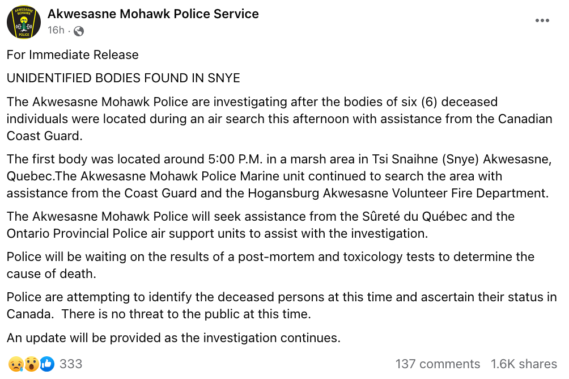Open the Akwesasne Mohawk Police badge avatar
Image resolution: width=569 pixels, height=379 pixels.
click(24, 22)
